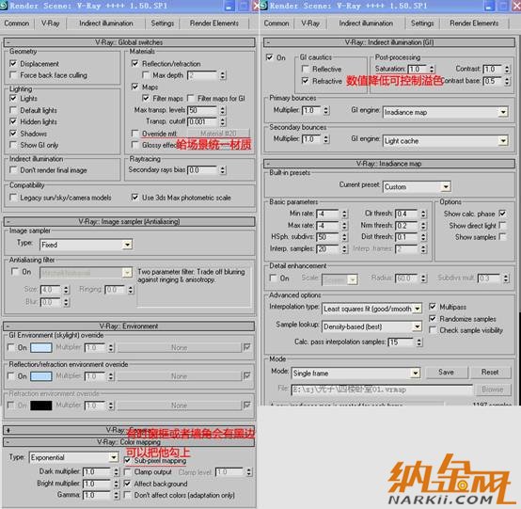Open Primary bounces GI engine dropdown

445,112
